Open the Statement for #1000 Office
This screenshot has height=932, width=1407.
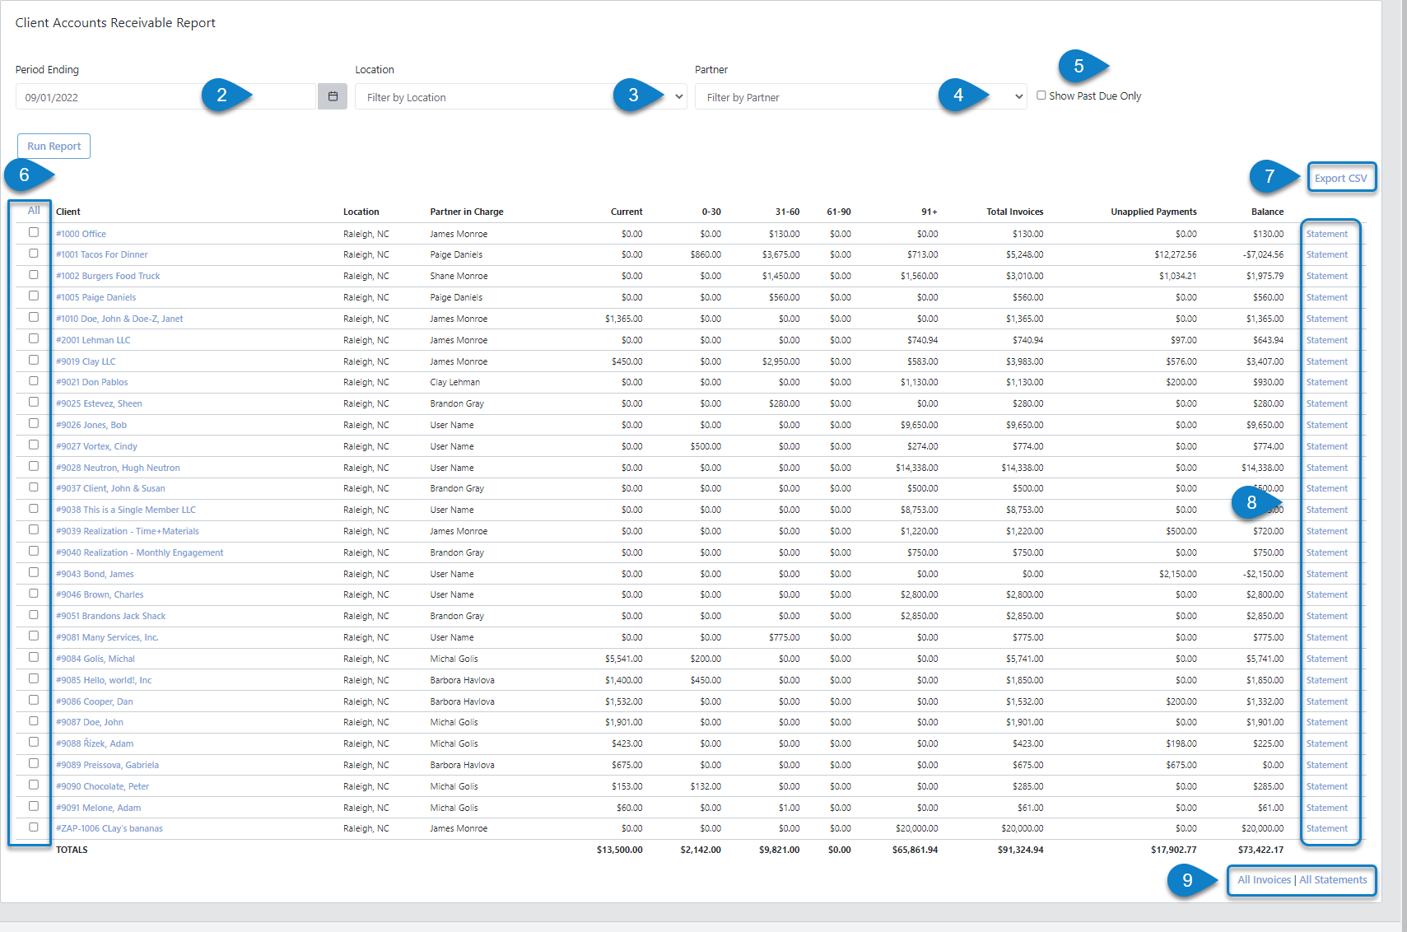(1328, 233)
